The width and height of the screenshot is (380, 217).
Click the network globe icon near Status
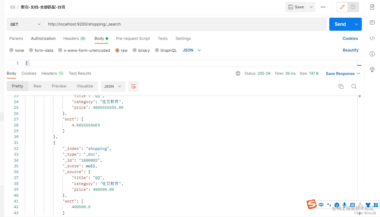pos(238,73)
